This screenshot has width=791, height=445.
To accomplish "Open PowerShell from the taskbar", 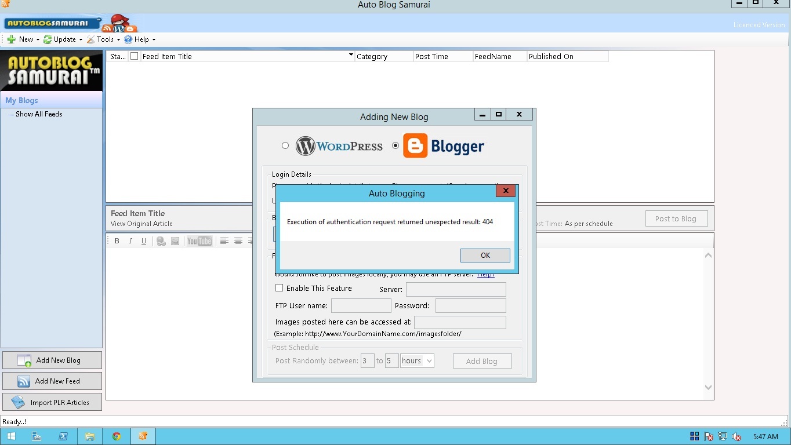I will click(63, 436).
